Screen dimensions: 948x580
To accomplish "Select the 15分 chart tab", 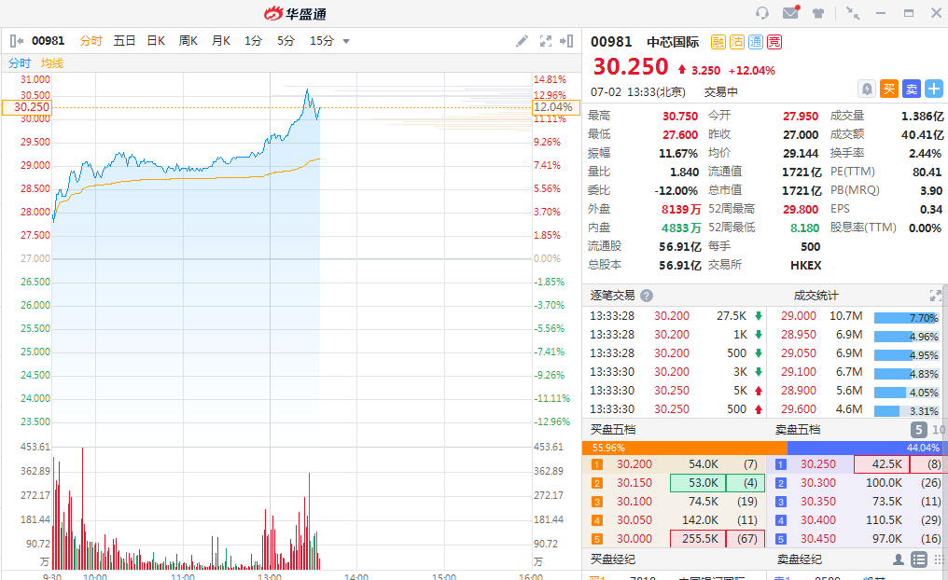I will (x=322, y=40).
